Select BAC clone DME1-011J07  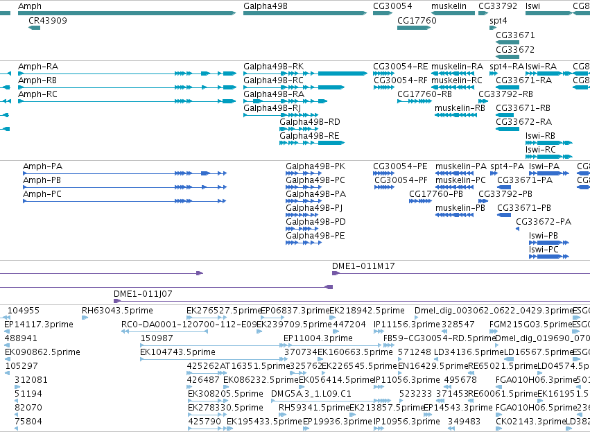(x=143, y=294)
